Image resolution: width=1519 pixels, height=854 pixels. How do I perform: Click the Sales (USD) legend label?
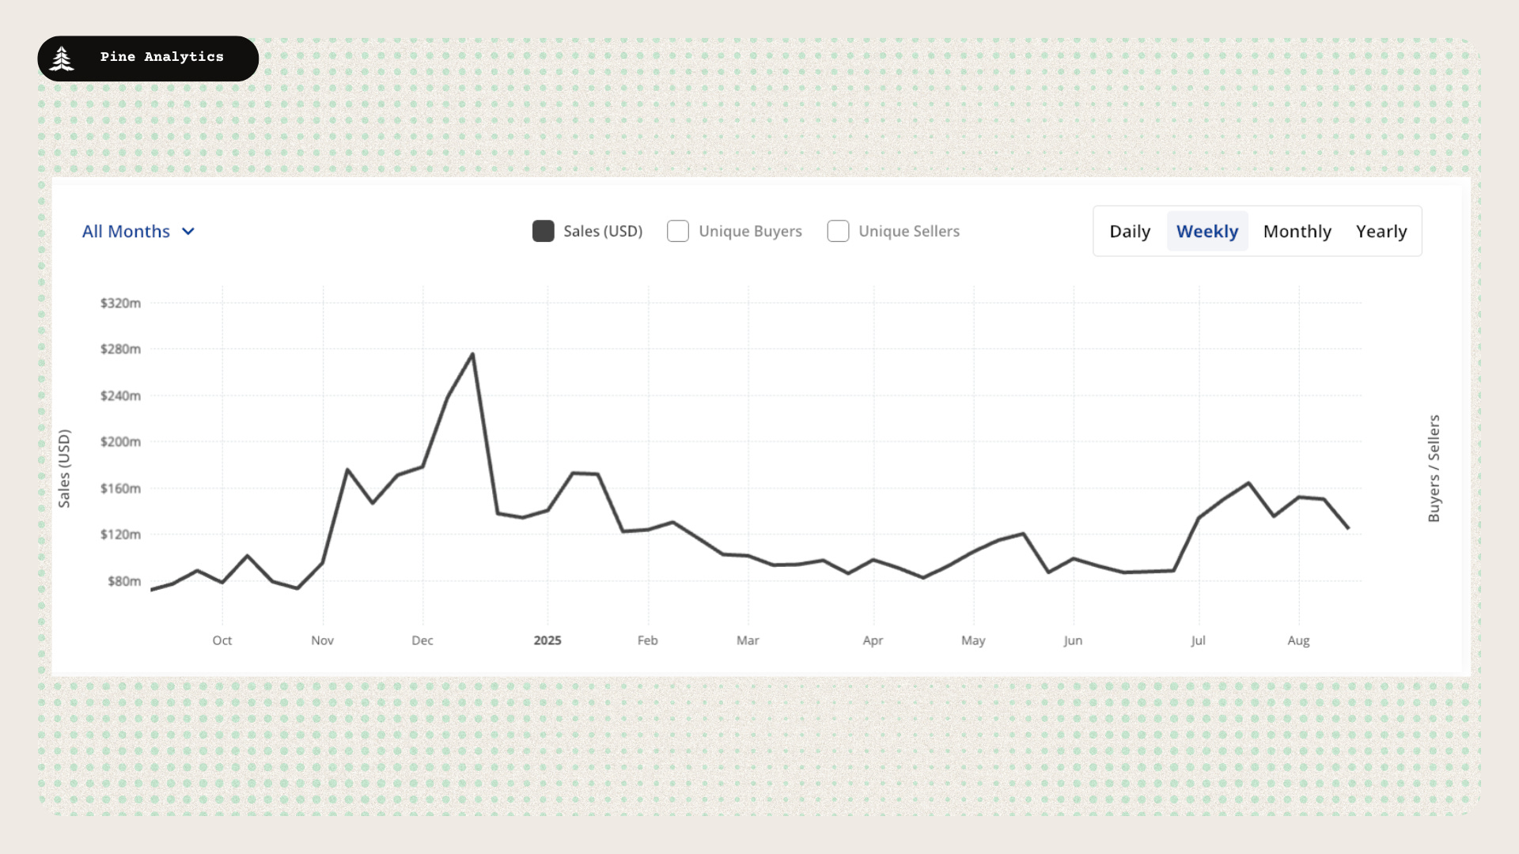(x=603, y=231)
